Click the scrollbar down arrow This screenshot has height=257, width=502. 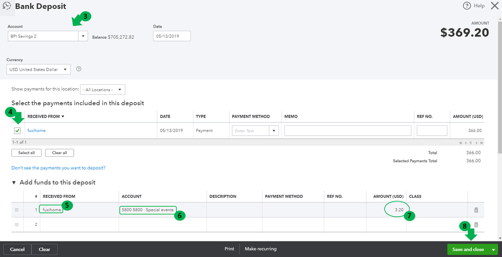(500, 238)
